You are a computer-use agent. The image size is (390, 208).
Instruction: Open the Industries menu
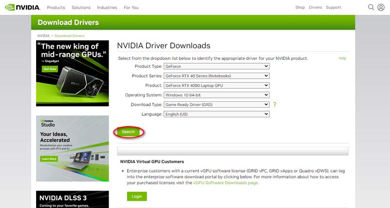[x=107, y=7]
